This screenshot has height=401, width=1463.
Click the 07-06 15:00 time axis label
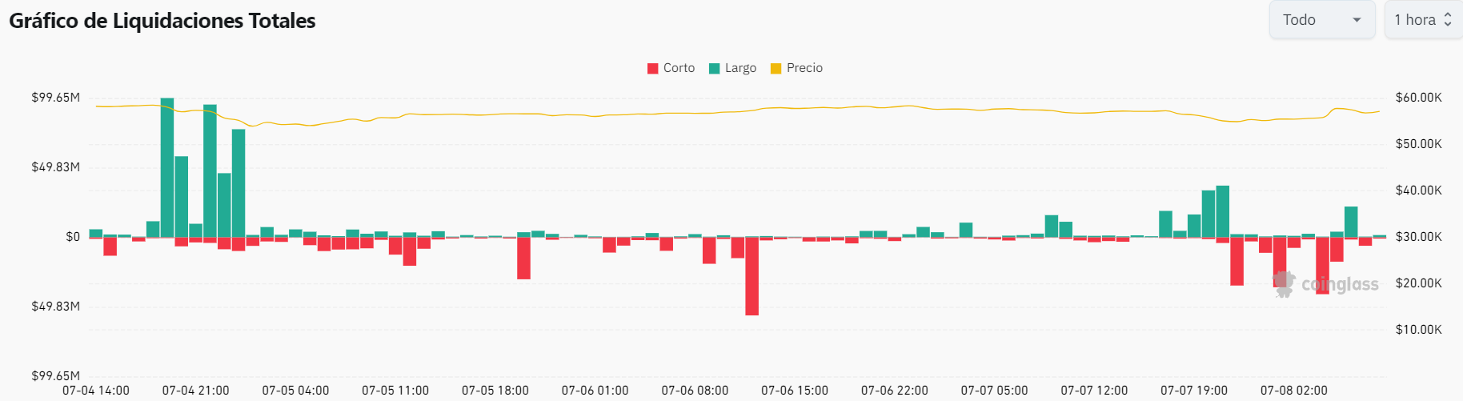pyautogui.click(x=794, y=391)
